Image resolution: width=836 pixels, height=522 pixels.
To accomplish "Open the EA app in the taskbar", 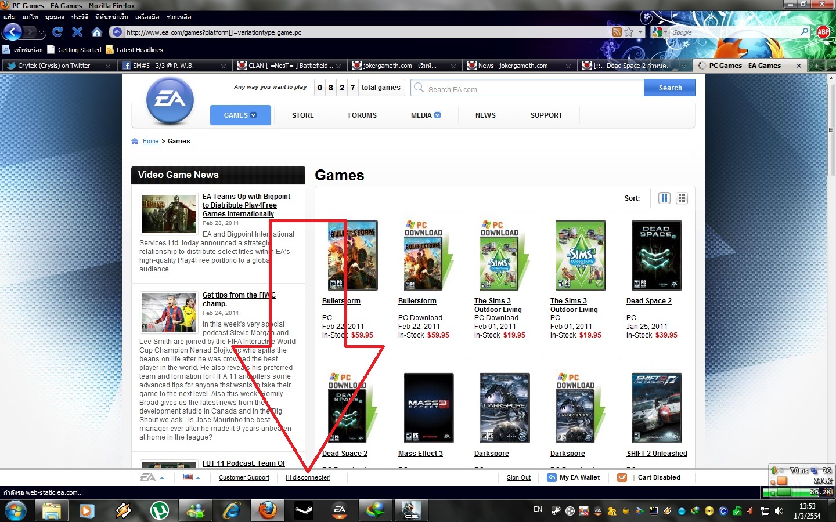I will pos(340,511).
